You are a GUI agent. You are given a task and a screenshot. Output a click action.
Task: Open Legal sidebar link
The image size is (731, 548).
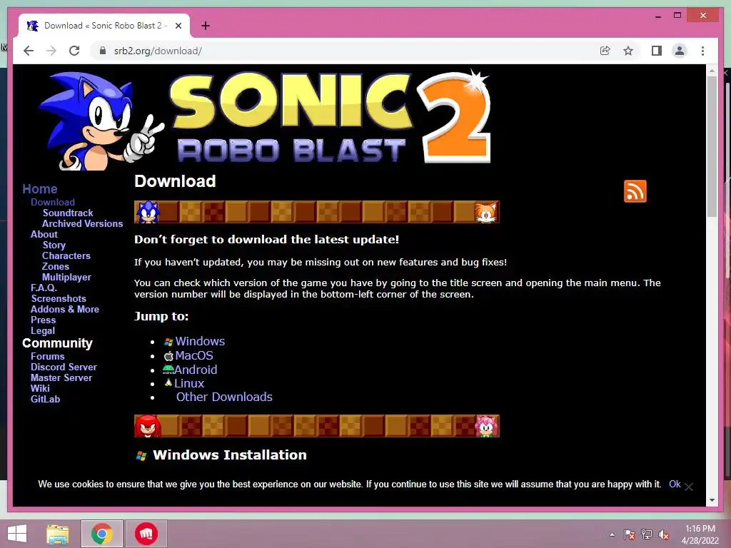tap(42, 331)
